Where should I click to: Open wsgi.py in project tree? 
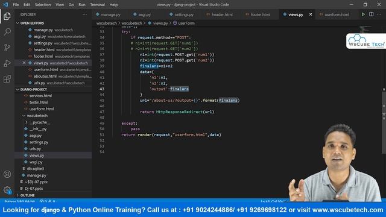(x=53, y=162)
